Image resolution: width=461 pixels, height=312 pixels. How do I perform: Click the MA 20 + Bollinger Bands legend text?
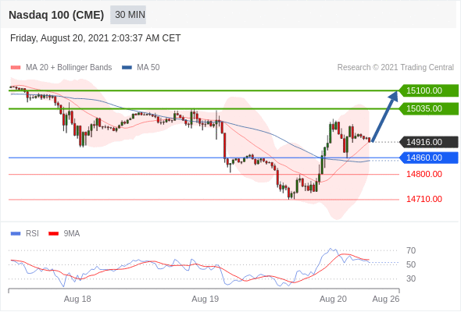69,68
